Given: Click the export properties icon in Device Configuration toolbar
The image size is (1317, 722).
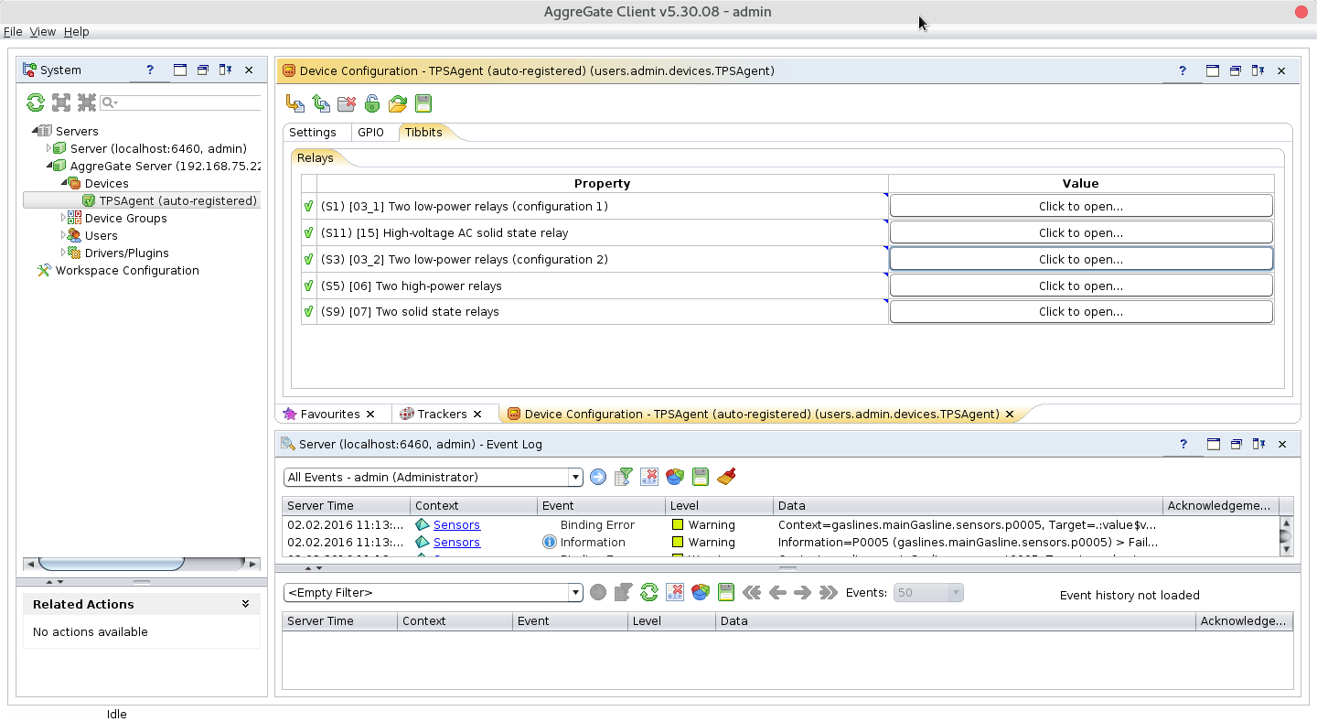Looking at the screenshot, I should (x=295, y=103).
